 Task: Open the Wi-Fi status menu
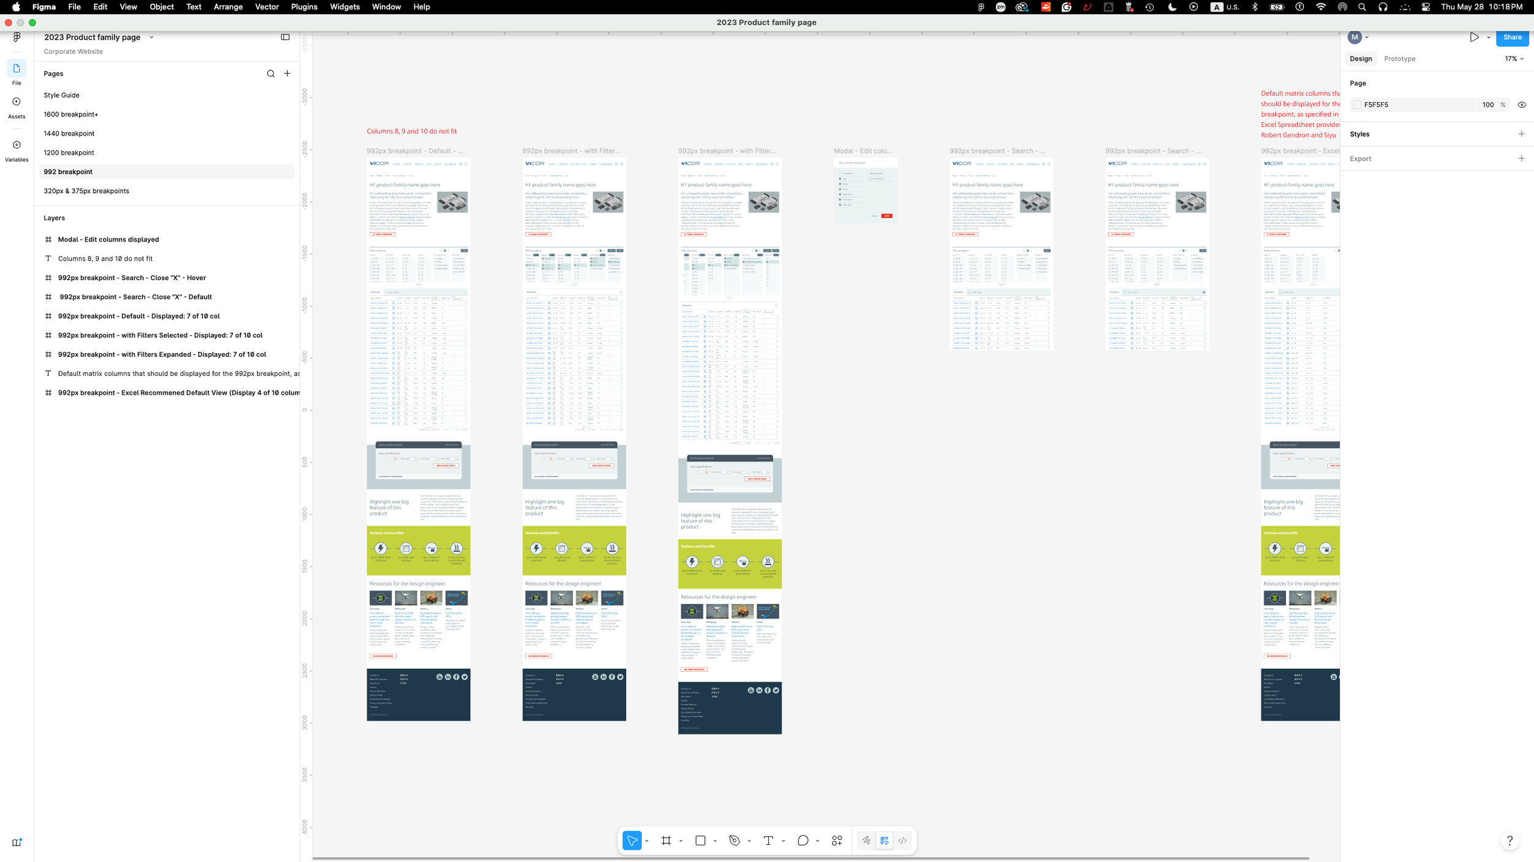tap(1320, 7)
